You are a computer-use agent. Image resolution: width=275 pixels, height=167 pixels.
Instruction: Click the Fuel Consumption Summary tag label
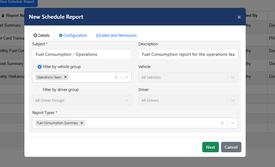(57, 123)
